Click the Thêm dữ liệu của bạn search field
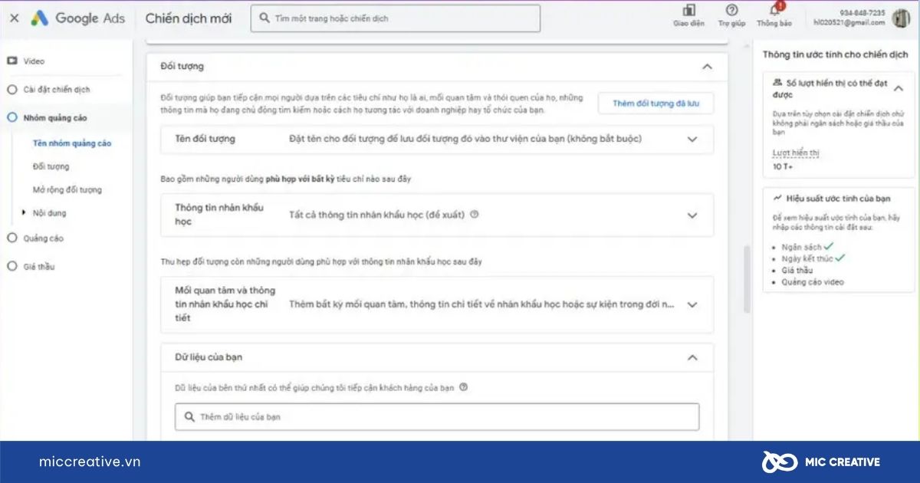This screenshot has width=920, height=483. (437, 417)
